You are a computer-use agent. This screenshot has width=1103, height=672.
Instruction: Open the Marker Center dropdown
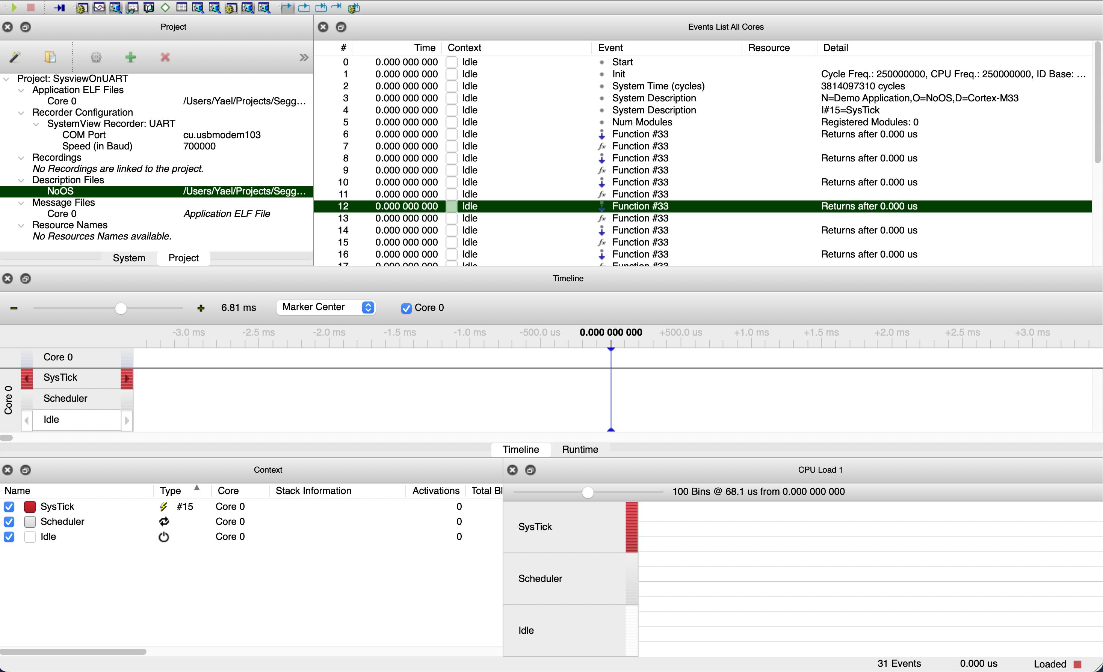tap(325, 307)
